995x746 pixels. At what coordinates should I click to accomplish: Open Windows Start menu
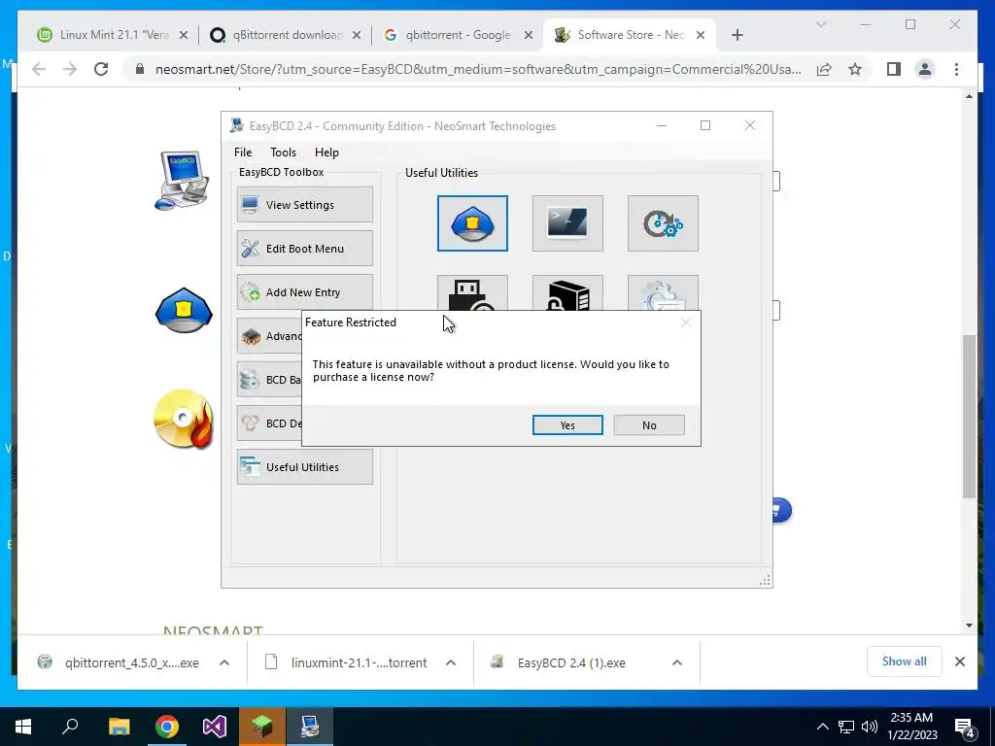pyautogui.click(x=23, y=727)
